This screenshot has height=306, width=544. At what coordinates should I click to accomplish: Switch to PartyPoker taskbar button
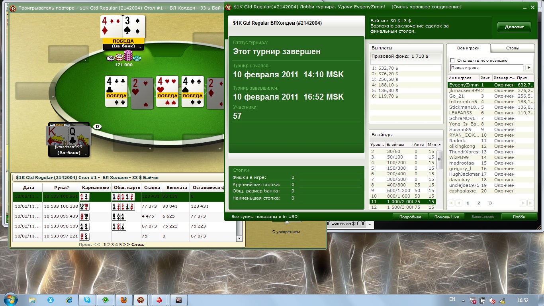(141, 300)
